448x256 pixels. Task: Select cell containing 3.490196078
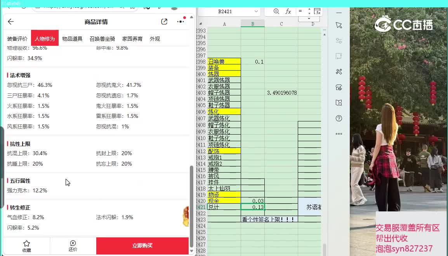click(281, 93)
